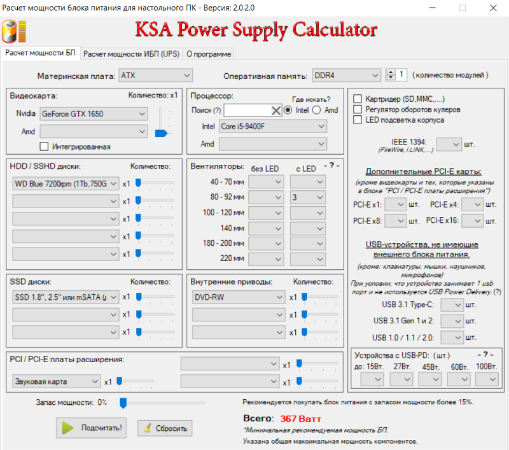Open the Оперативная память DDR4 dropdown
This screenshot has width=509, height=450.
point(346,75)
